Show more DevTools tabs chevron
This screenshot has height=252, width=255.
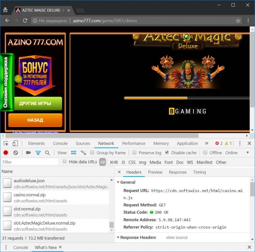tap(207, 143)
